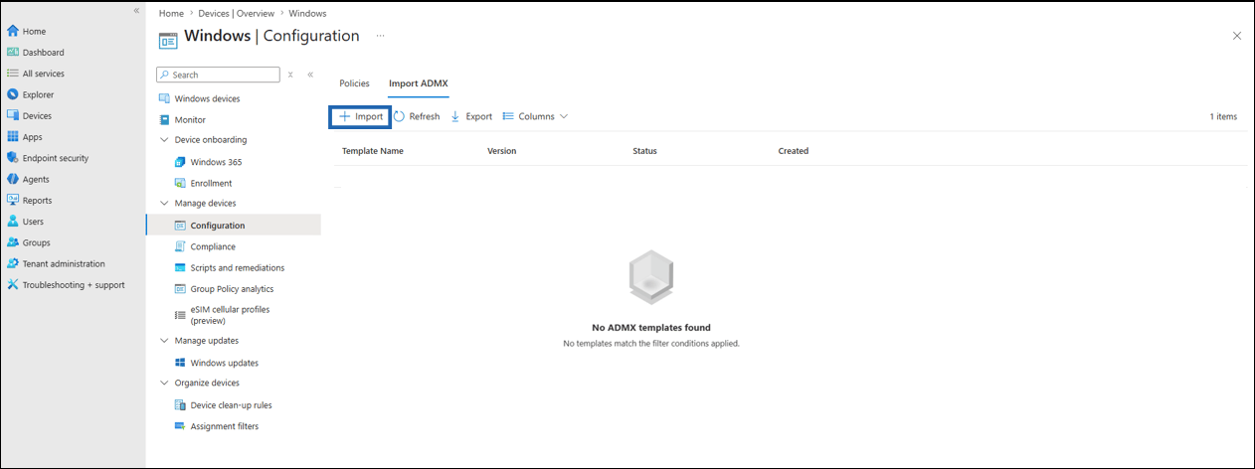Image resolution: width=1255 pixels, height=469 pixels.
Task: Open the Users person icon
Action: coord(13,222)
